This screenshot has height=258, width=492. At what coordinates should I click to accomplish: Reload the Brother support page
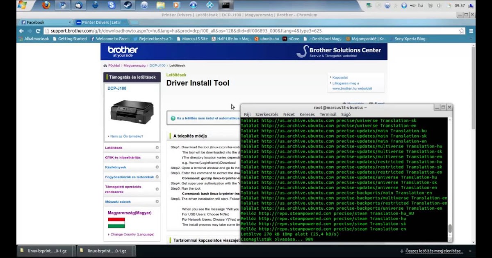pos(38,31)
